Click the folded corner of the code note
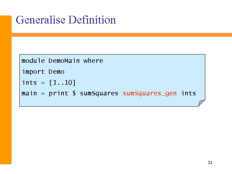Screen dimensions: 232x174 pos(201,103)
